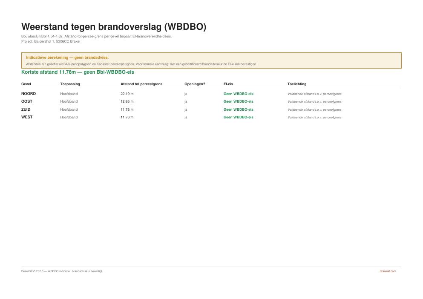Click the 'Toelichting' column header
423x299 pixels.
click(x=297, y=84)
